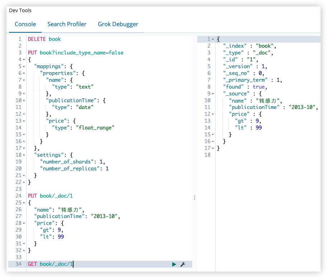
Task: Place cursor on DELETE book line
Action: 44,39
